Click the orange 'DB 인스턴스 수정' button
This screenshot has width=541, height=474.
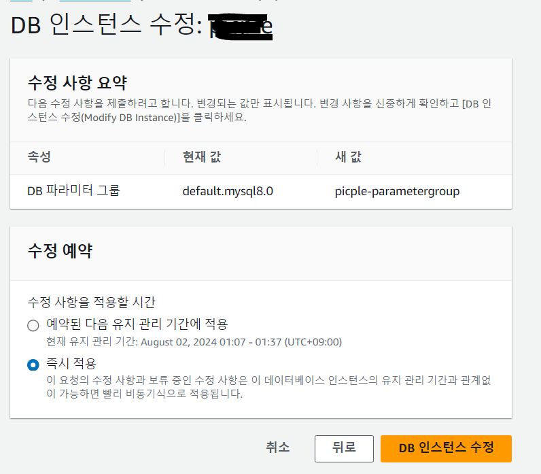click(x=446, y=448)
